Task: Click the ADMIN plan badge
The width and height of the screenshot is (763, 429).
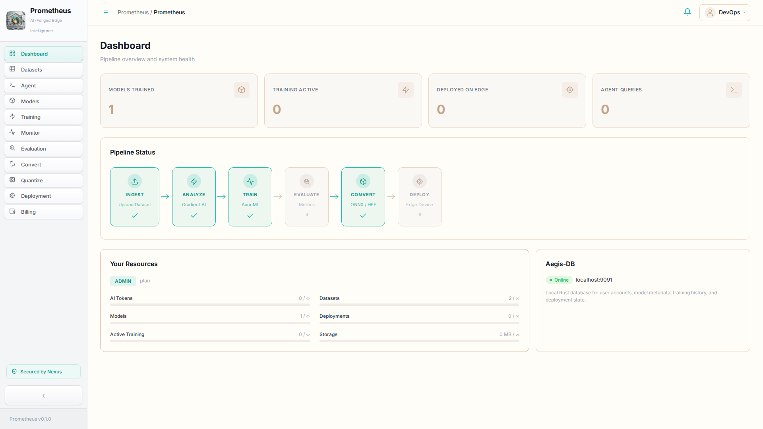Action: (123, 281)
